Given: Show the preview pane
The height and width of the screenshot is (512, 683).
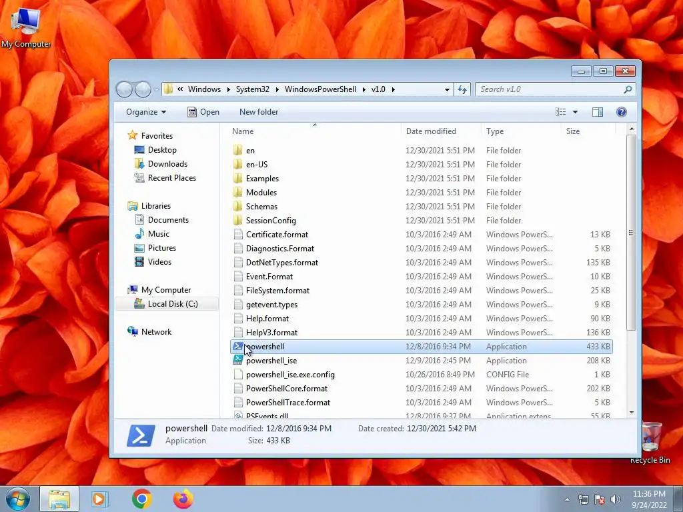Looking at the screenshot, I should [597, 112].
